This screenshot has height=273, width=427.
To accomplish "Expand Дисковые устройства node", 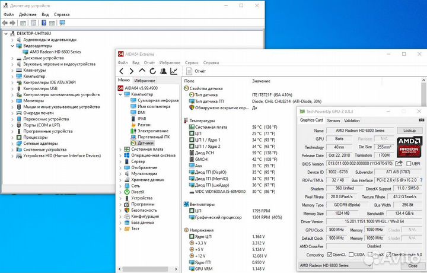I will click(12, 58).
